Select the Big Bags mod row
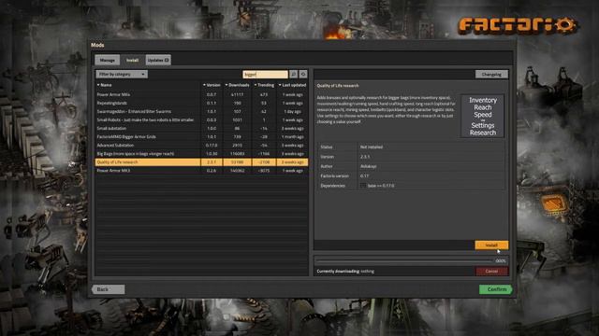 pos(201,153)
